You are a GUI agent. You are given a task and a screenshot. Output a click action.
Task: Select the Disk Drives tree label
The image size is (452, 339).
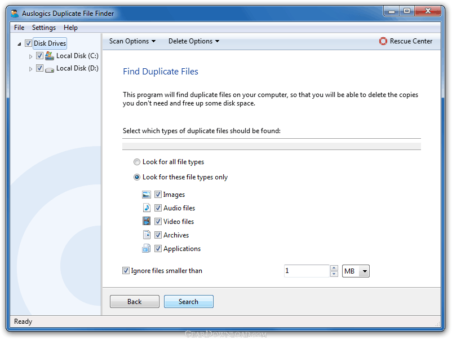pos(50,43)
